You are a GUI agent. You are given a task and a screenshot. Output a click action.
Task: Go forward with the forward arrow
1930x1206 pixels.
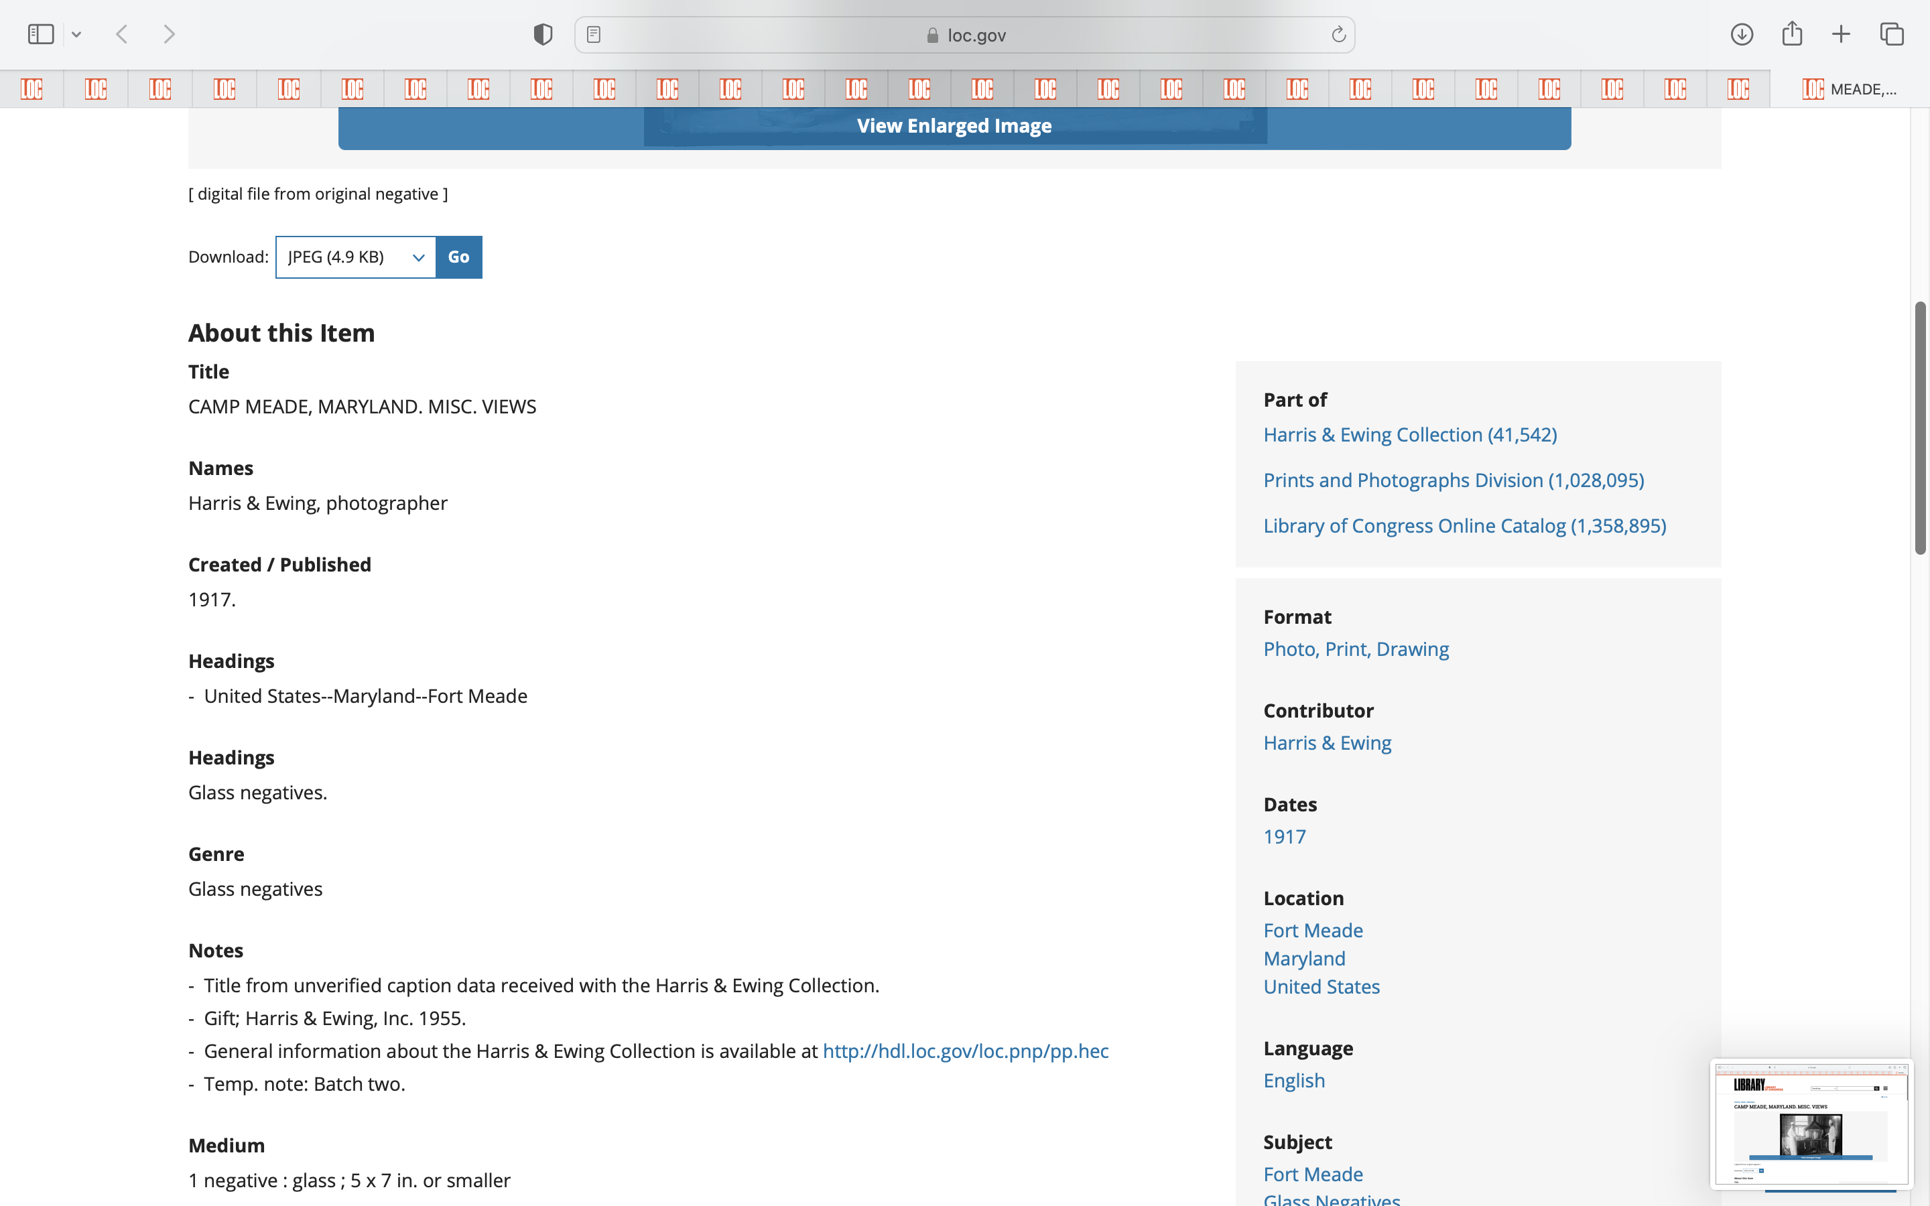169,34
